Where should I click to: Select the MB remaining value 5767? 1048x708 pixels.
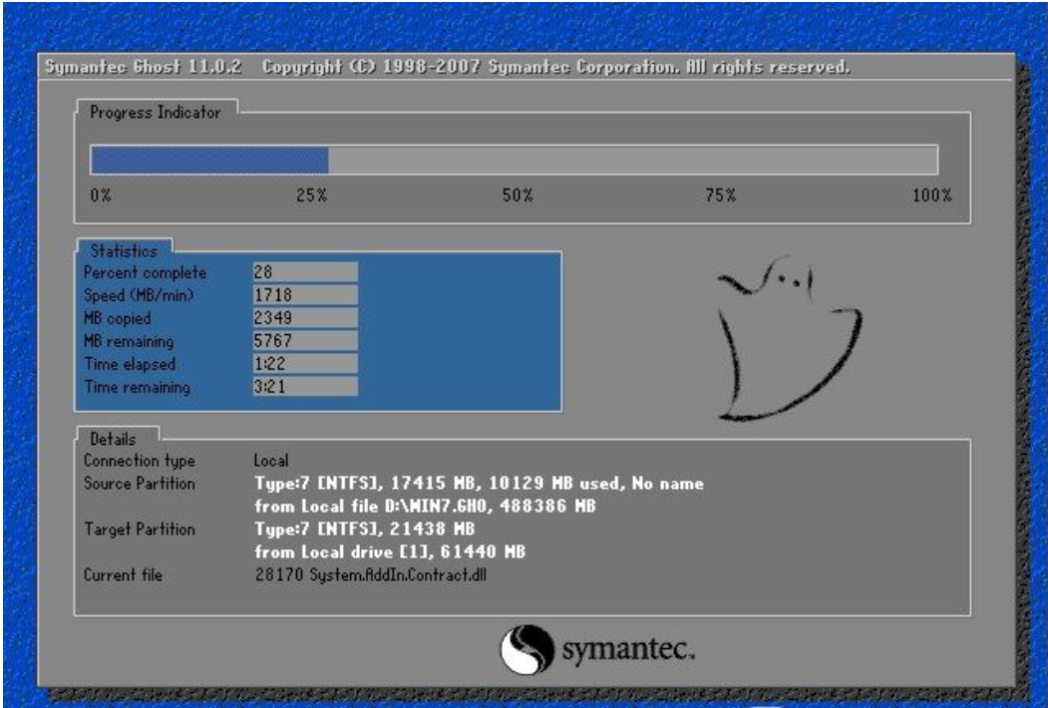[x=305, y=340]
